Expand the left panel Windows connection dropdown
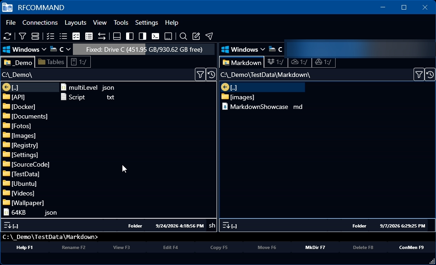The width and height of the screenshot is (436, 265). pos(24,49)
